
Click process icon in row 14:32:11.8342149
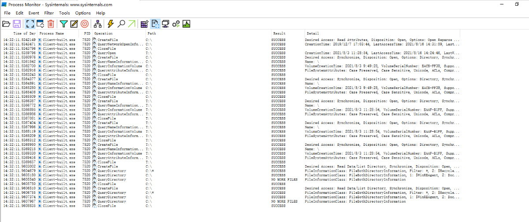[40, 40]
